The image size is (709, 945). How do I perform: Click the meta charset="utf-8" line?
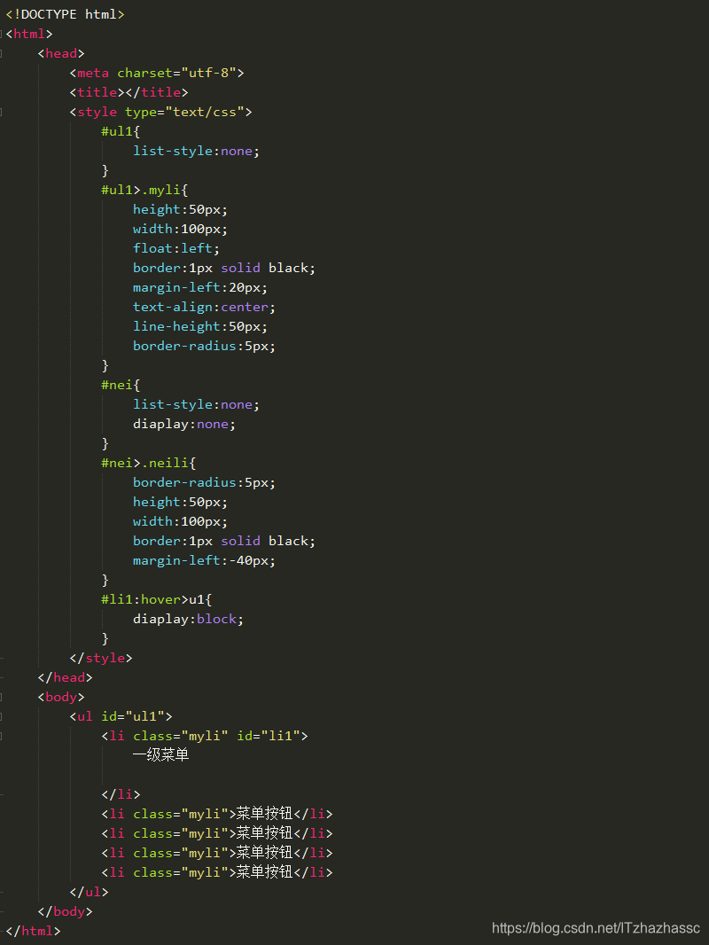(x=157, y=73)
